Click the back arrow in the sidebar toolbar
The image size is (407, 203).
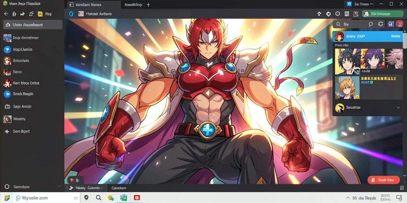6,14
